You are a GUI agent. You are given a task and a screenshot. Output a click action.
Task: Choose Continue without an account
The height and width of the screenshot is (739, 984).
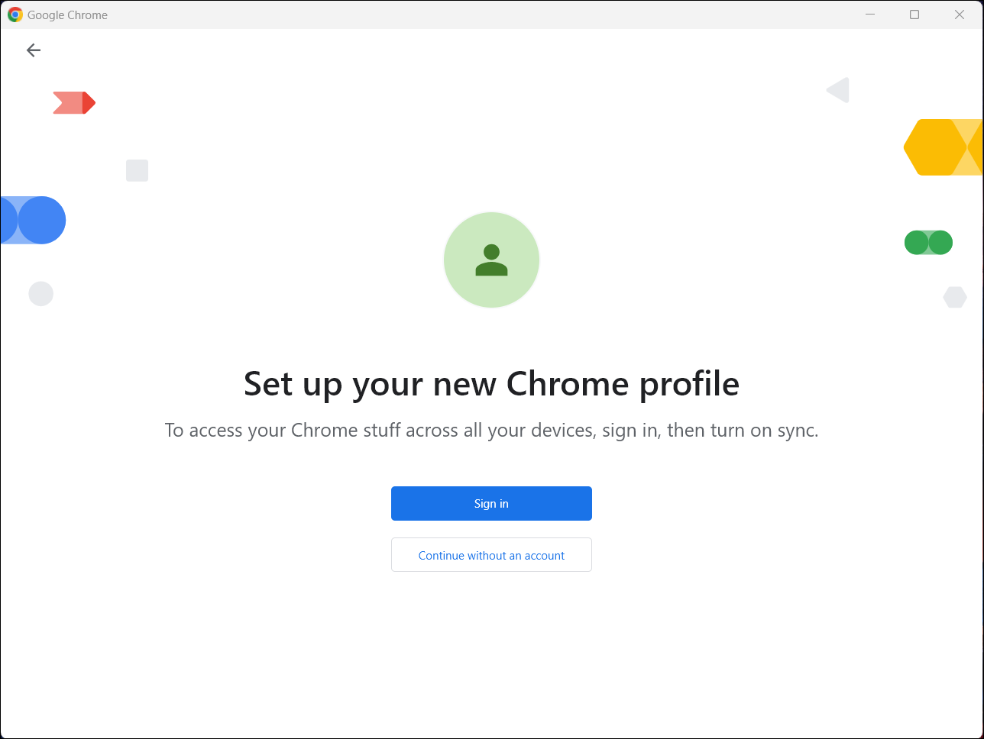491,555
